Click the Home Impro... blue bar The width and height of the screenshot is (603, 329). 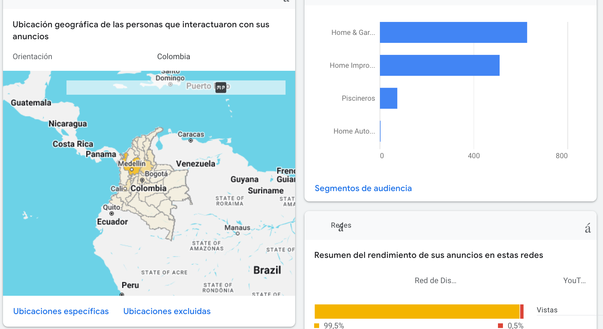click(439, 65)
